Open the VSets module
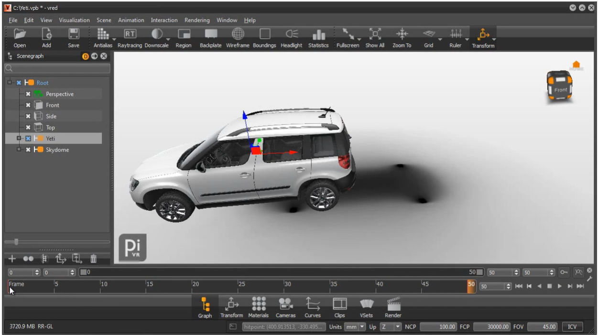Viewport: 598px width, 335px height. coord(367,303)
